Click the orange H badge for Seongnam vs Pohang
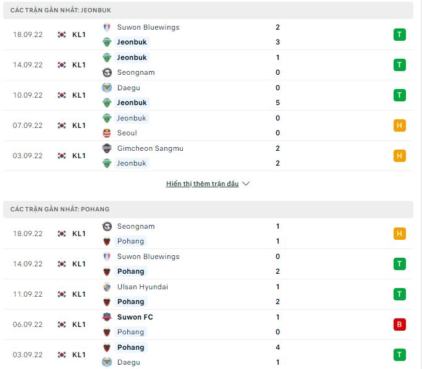Viewport: 422px width, 369px height. pos(399,234)
